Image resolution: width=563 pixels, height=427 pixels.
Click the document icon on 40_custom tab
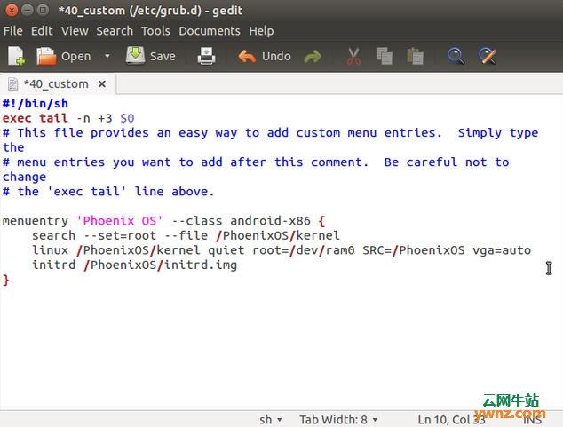click(x=13, y=84)
